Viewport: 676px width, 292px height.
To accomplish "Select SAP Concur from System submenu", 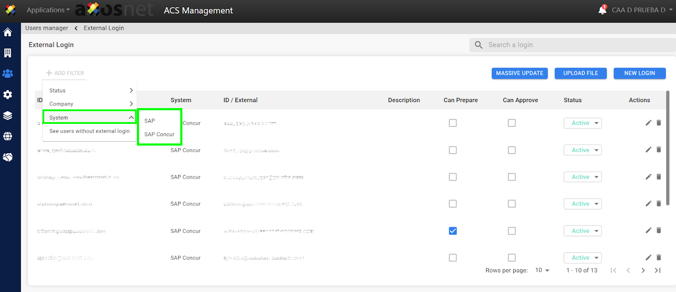I will click(159, 134).
